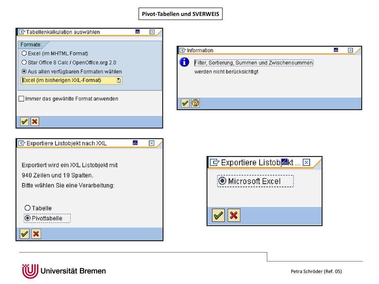Confirm the Information dialog with green checkmark
Screen dimensions: 379x284
tap(185, 104)
